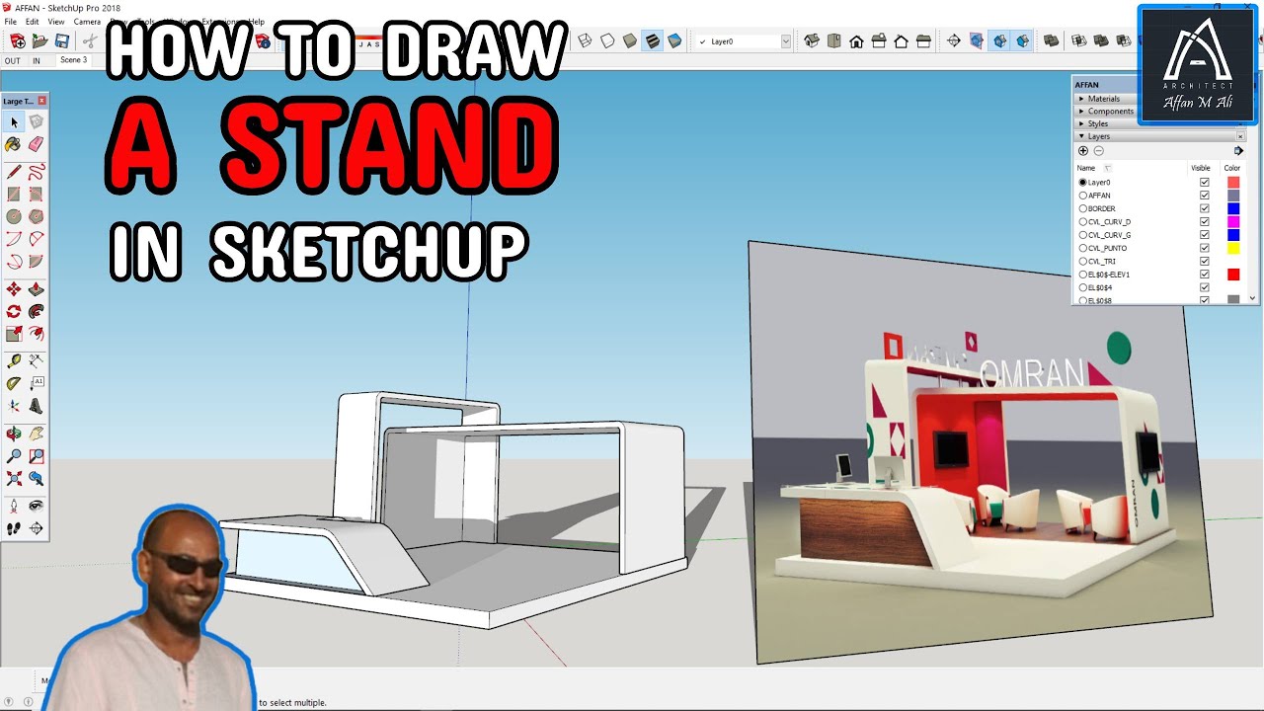
Task: Choose the Offset tool
Action: (x=37, y=335)
